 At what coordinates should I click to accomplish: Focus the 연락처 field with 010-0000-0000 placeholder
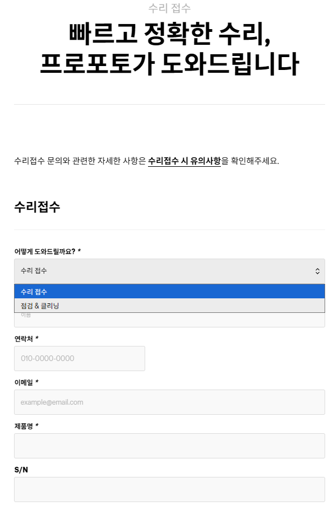point(80,358)
